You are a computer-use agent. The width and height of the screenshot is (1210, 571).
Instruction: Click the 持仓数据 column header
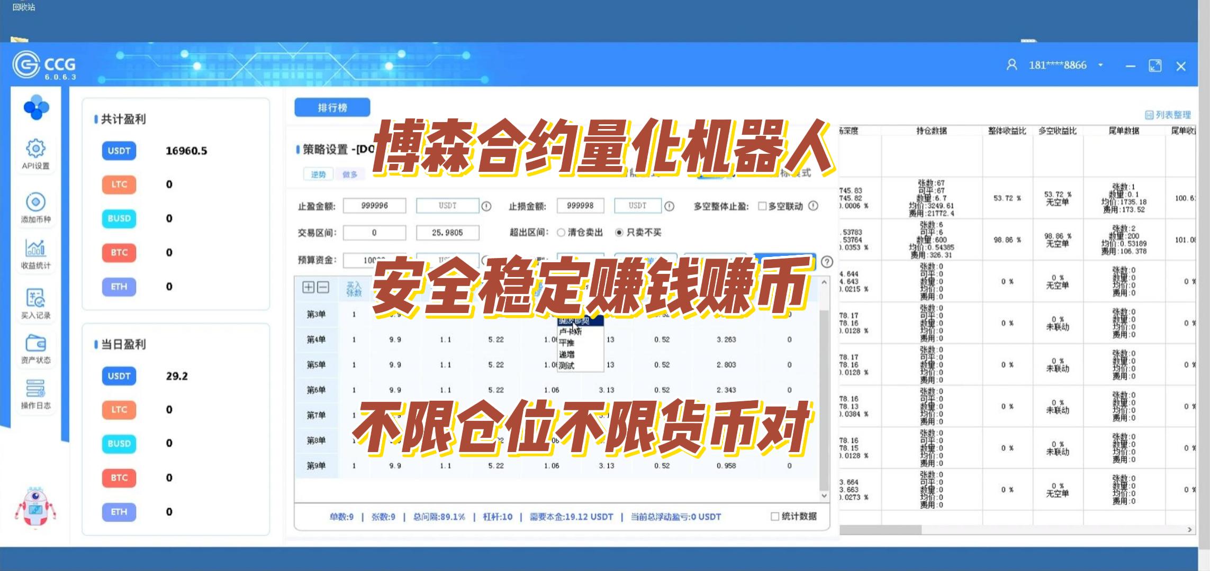[932, 131]
